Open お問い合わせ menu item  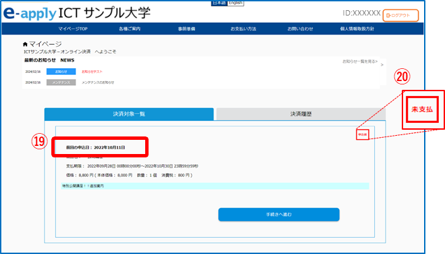pyautogui.click(x=300, y=28)
